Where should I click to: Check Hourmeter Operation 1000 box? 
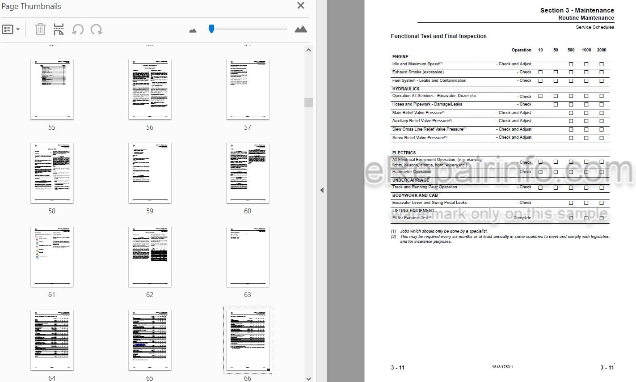point(586,172)
